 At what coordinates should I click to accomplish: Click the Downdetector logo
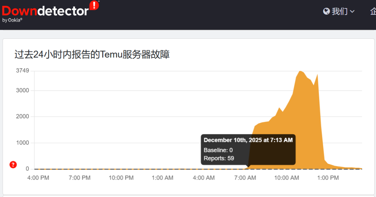click(45, 11)
